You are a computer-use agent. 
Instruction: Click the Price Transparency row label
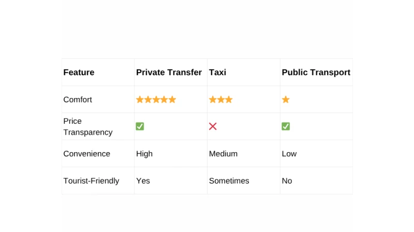(x=87, y=127)
